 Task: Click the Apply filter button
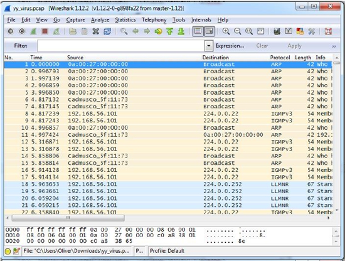[x=294, y=46]
